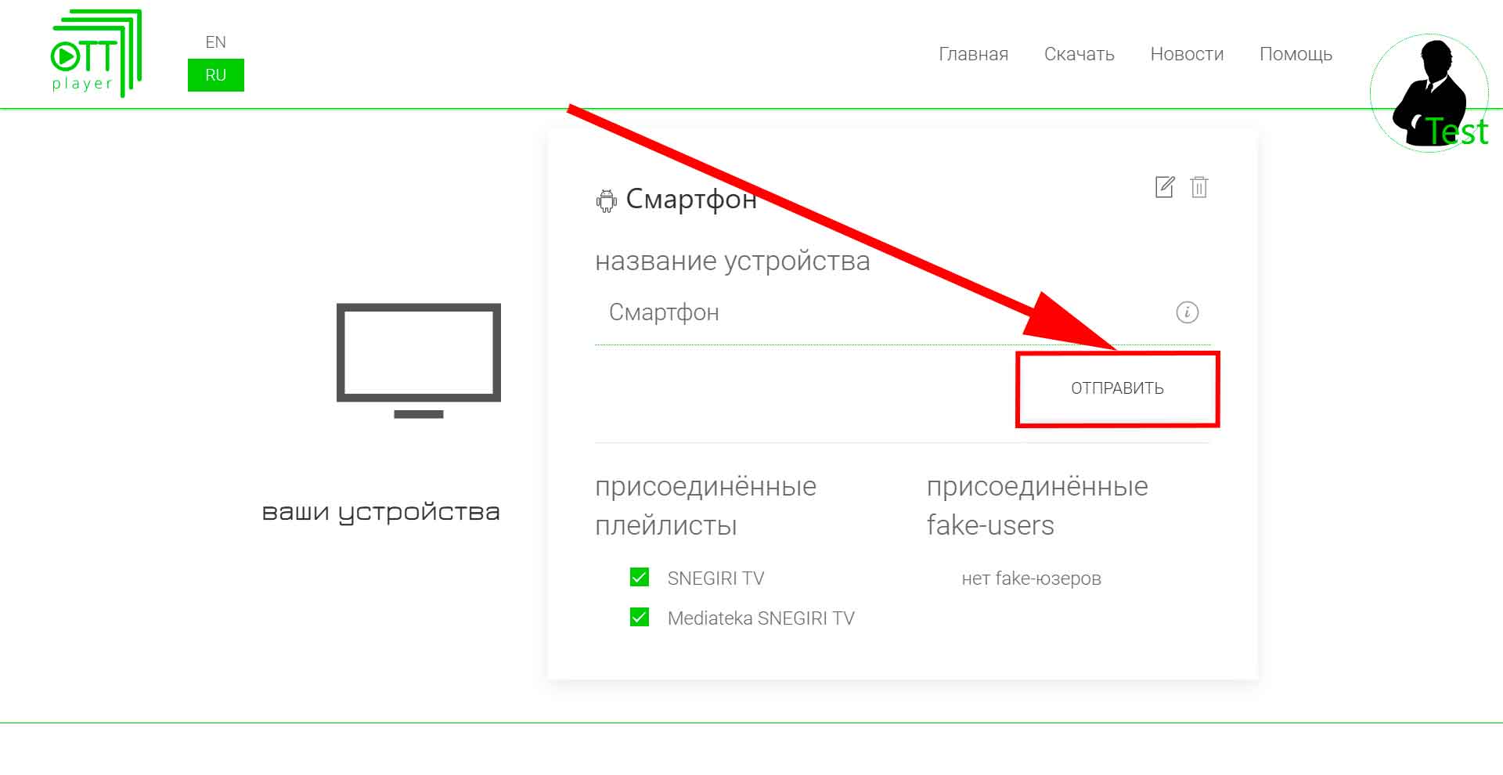
Task: Click the название устройства label
Action: click(x=733, y=261)
